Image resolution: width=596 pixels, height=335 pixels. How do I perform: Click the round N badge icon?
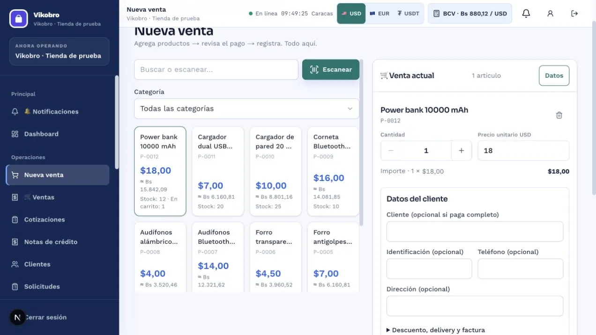[x=17, y=317]
